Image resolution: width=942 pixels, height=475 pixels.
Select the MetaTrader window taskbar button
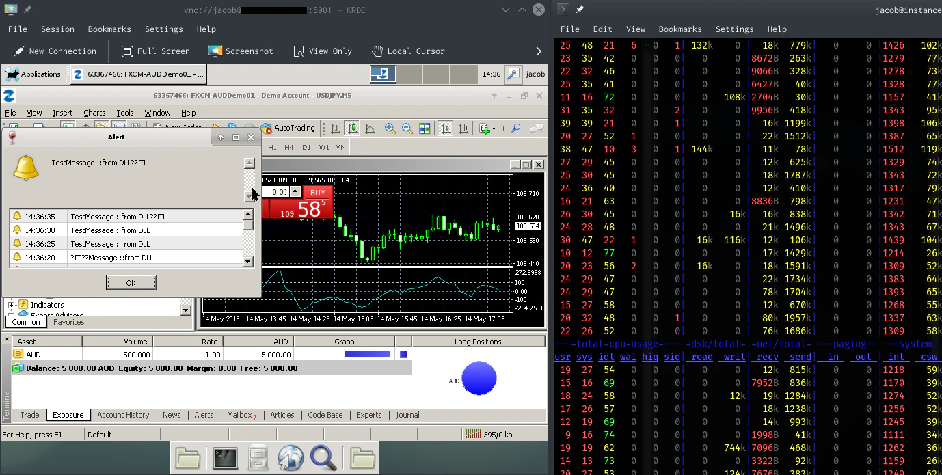point(138,74)
